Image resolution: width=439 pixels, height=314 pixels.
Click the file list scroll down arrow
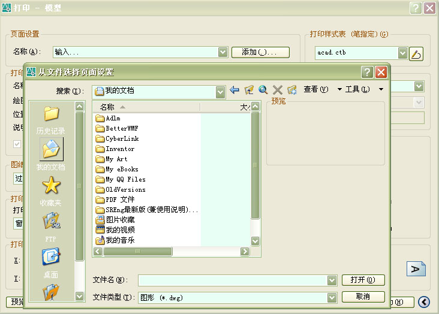coord(255,241)
